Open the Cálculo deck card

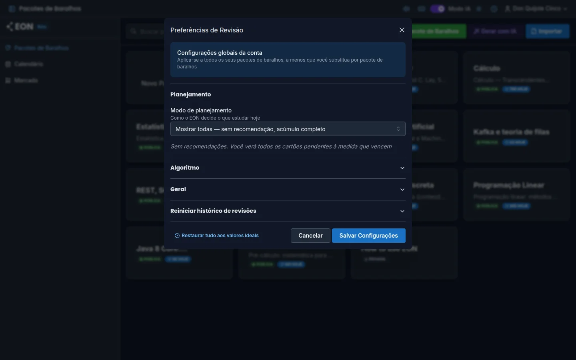[517, 78]
